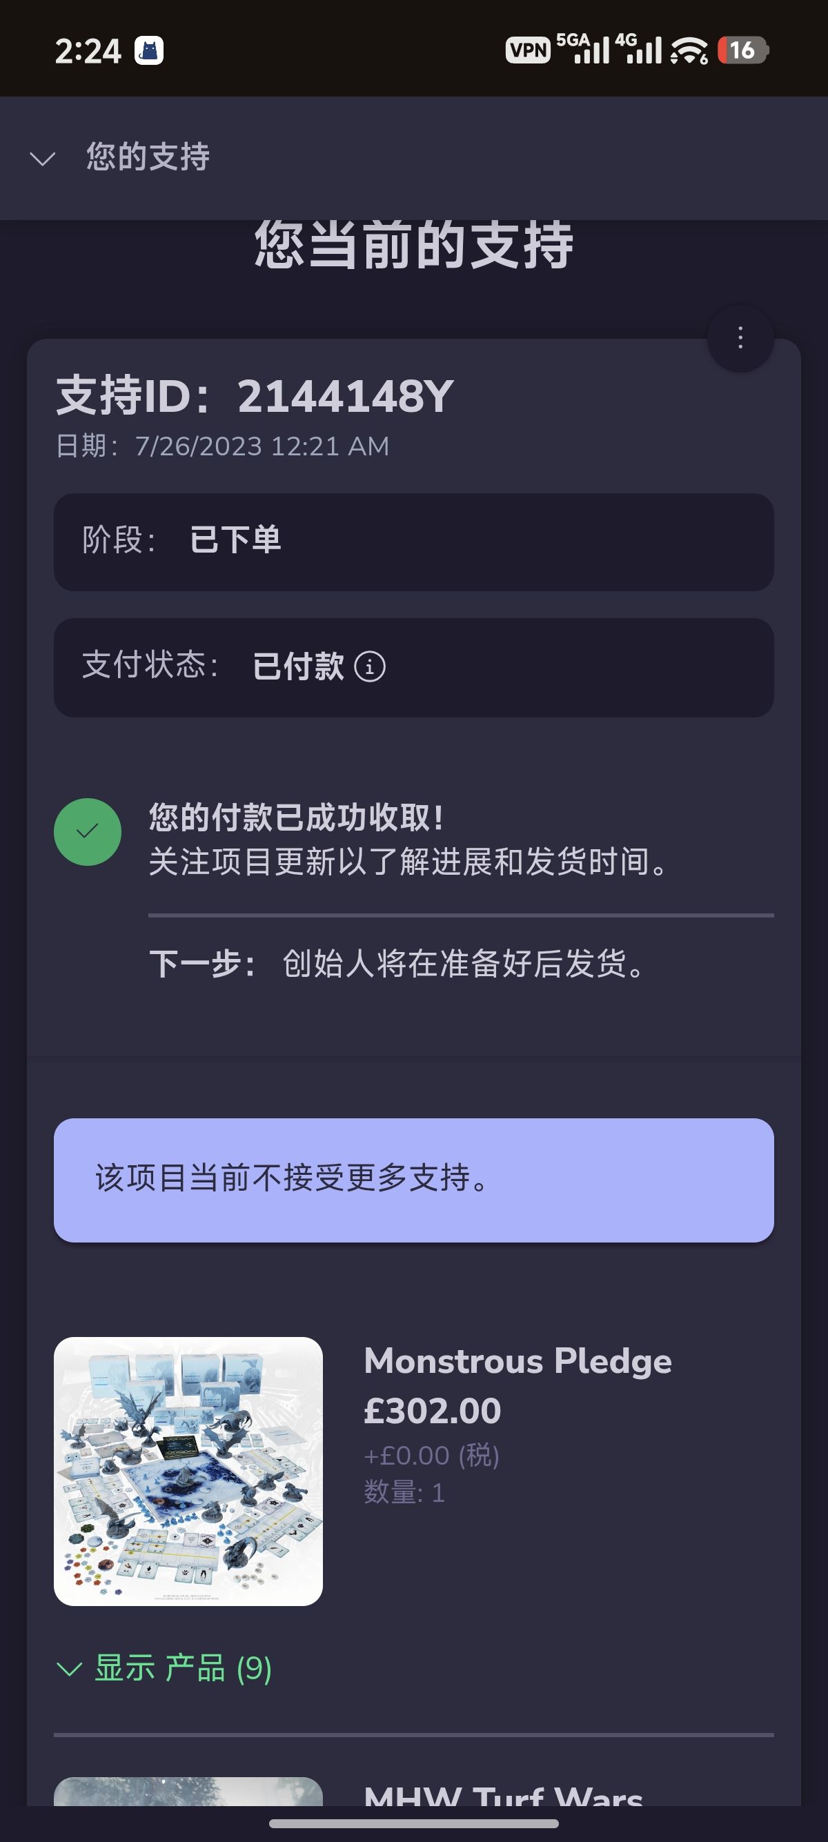Tap the Wi-Fi signal icon

coord(689,50)
